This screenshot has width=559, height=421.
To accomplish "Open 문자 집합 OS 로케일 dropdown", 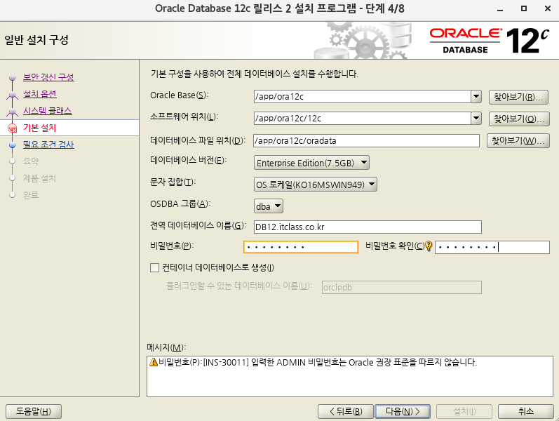I will click(315, 185).
